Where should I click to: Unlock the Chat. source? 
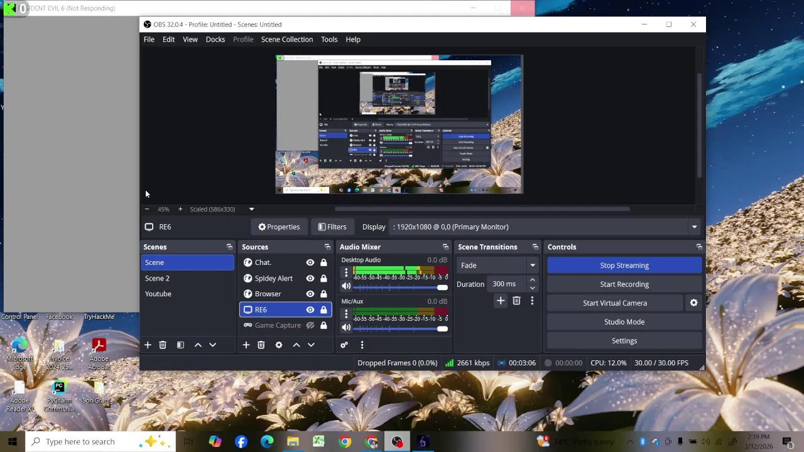pyautogui.click(x=323, y=262)
